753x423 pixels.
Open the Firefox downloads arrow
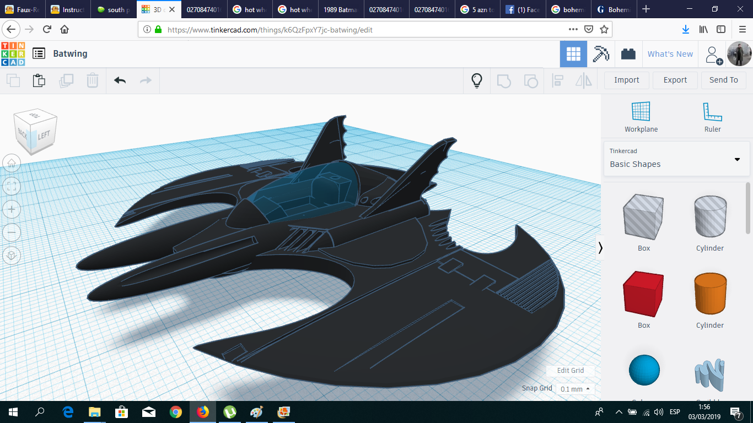click(686, 29)
